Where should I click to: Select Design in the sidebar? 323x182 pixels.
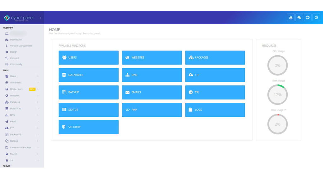click(x=14, y=52)
